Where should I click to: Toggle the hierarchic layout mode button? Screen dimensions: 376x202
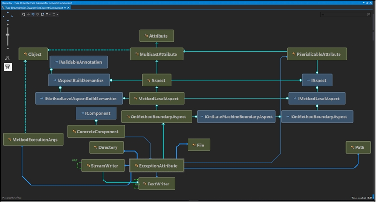[x=8, y=67]
